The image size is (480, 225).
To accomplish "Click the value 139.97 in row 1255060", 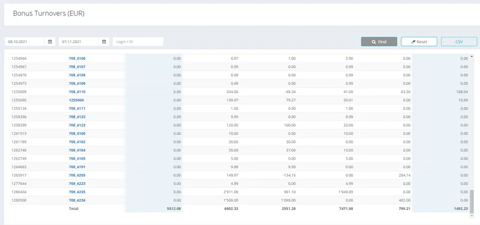I will tap(232, 100).
